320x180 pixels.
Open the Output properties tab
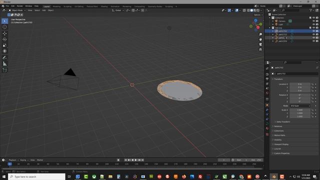[x=267, y=79]
